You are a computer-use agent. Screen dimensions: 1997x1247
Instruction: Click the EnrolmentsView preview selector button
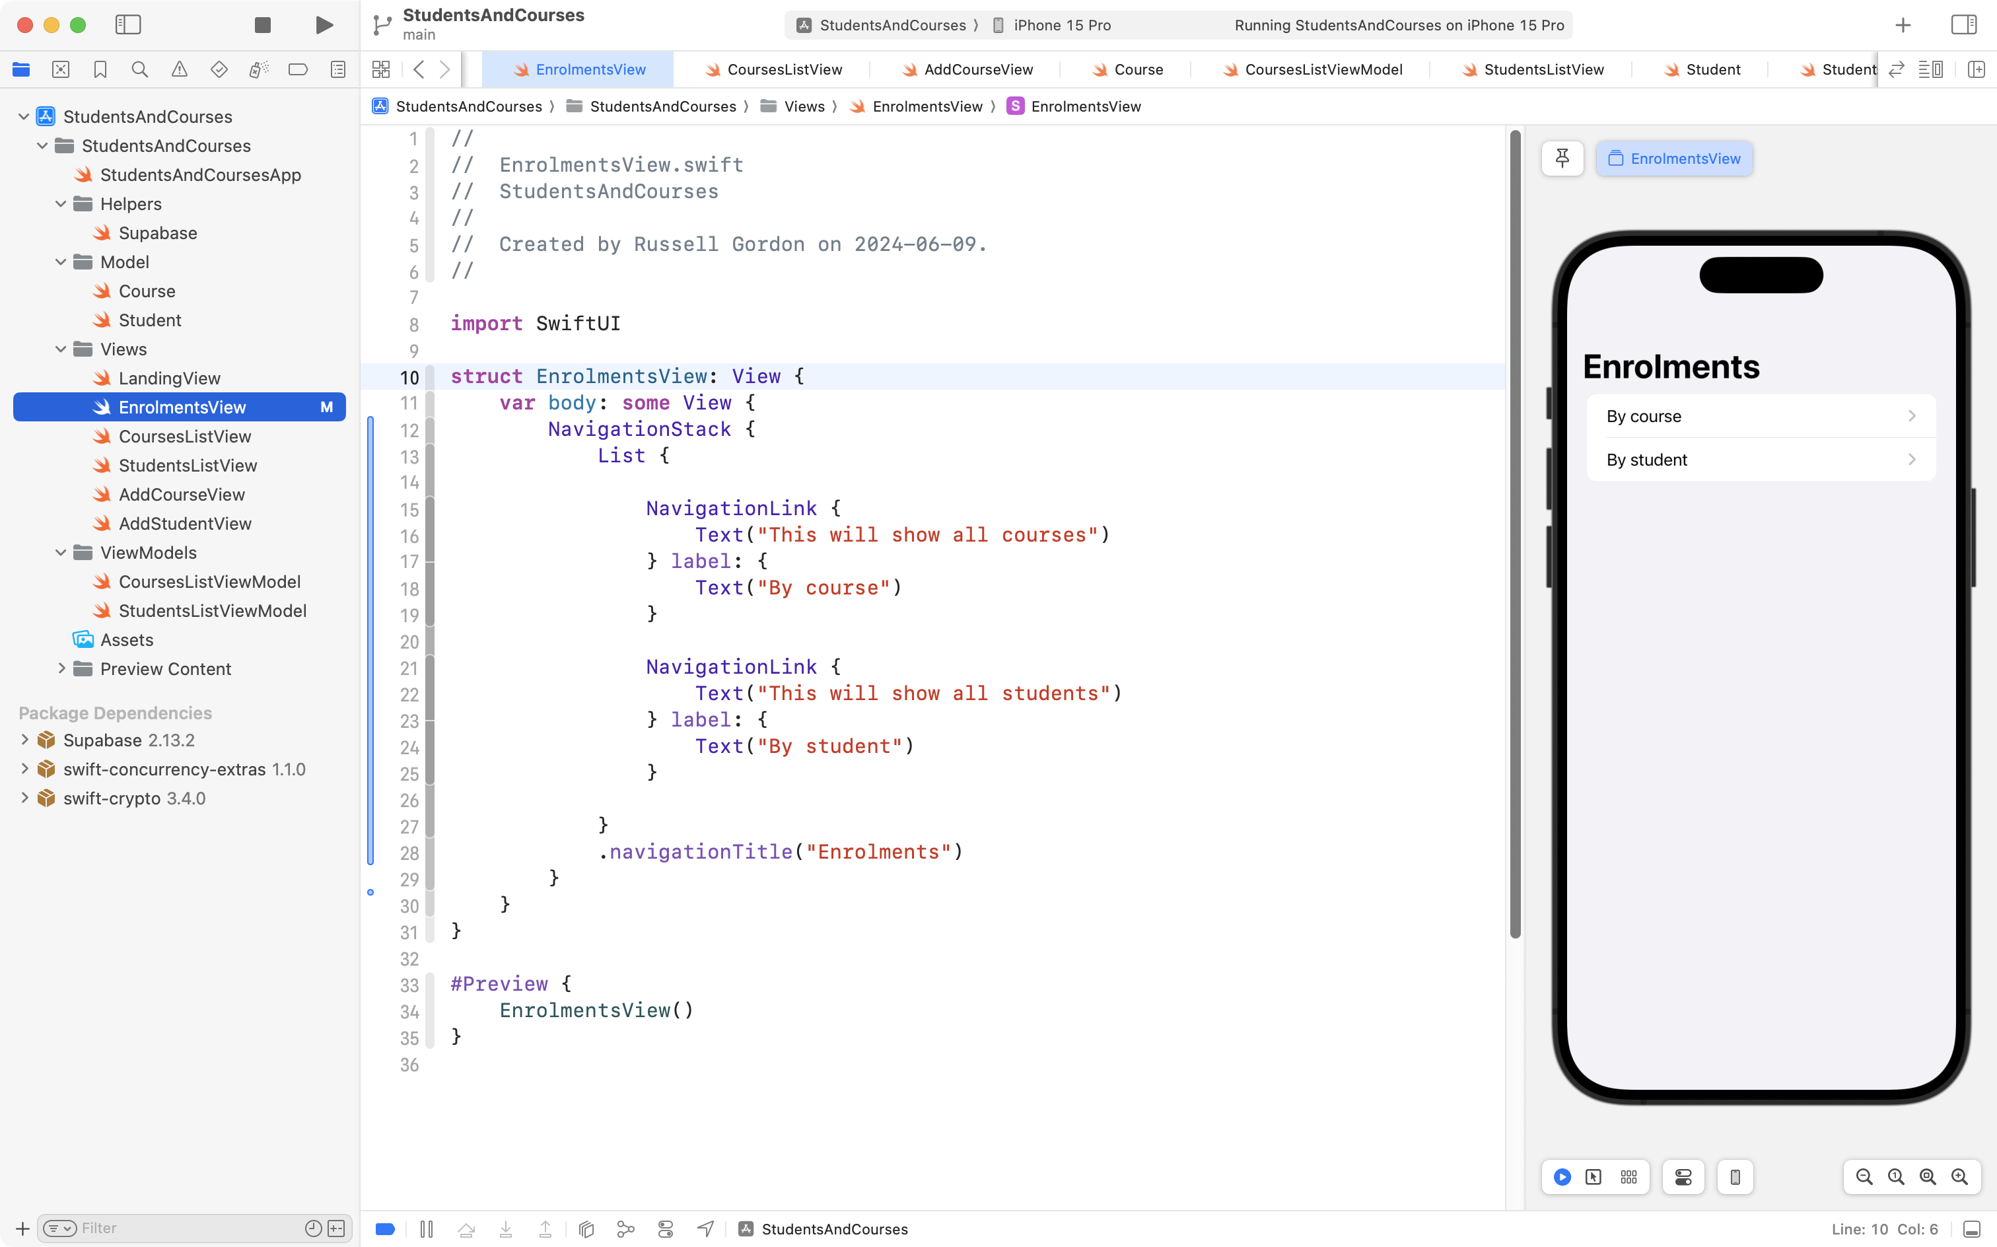pyautogui.click(x=1674, y=159)
